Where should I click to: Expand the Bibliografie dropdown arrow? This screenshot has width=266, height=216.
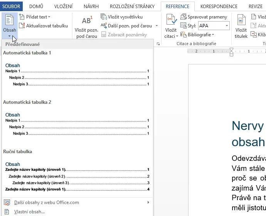point(213,35)
